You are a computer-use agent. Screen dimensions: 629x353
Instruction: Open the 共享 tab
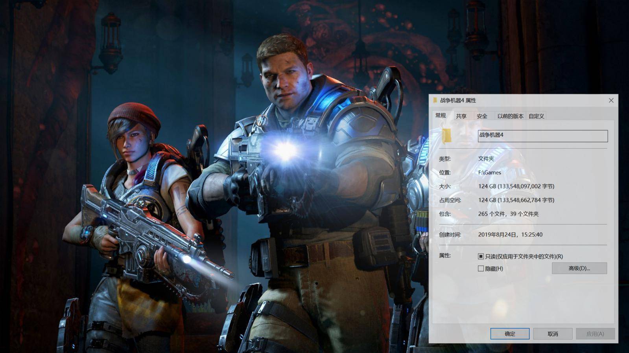461,116
